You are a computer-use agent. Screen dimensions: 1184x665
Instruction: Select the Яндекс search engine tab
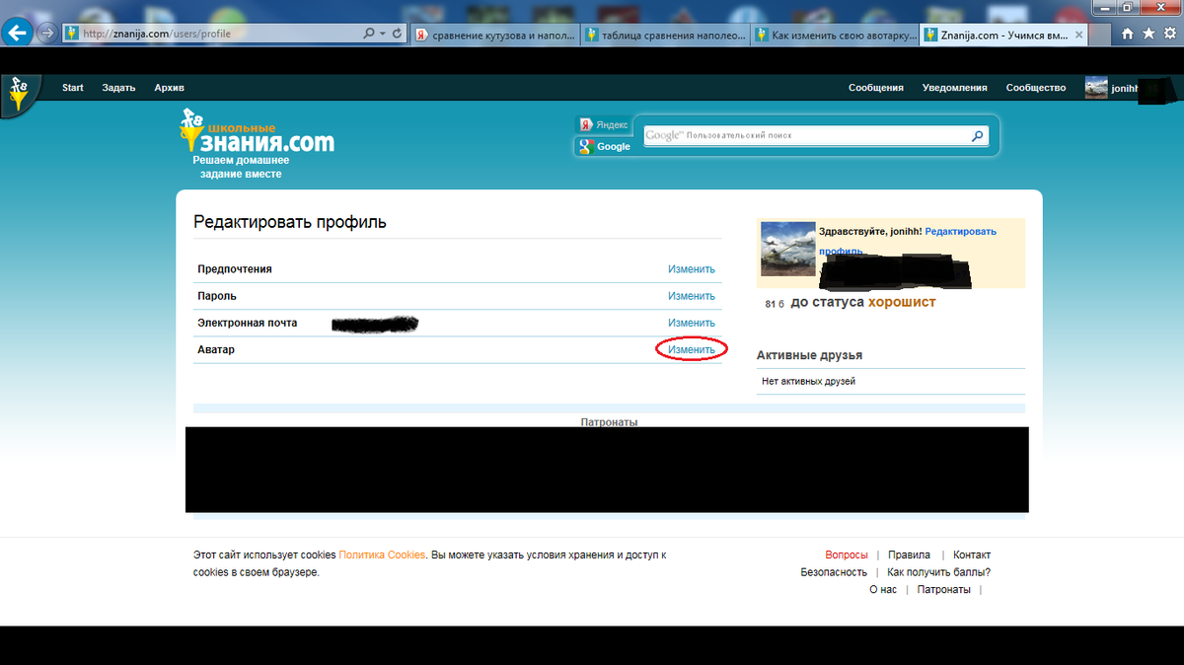[x=603, y=125]
